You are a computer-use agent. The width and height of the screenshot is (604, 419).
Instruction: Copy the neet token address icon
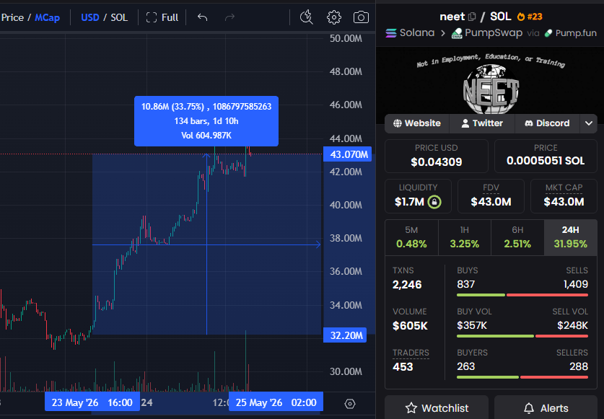472,17
